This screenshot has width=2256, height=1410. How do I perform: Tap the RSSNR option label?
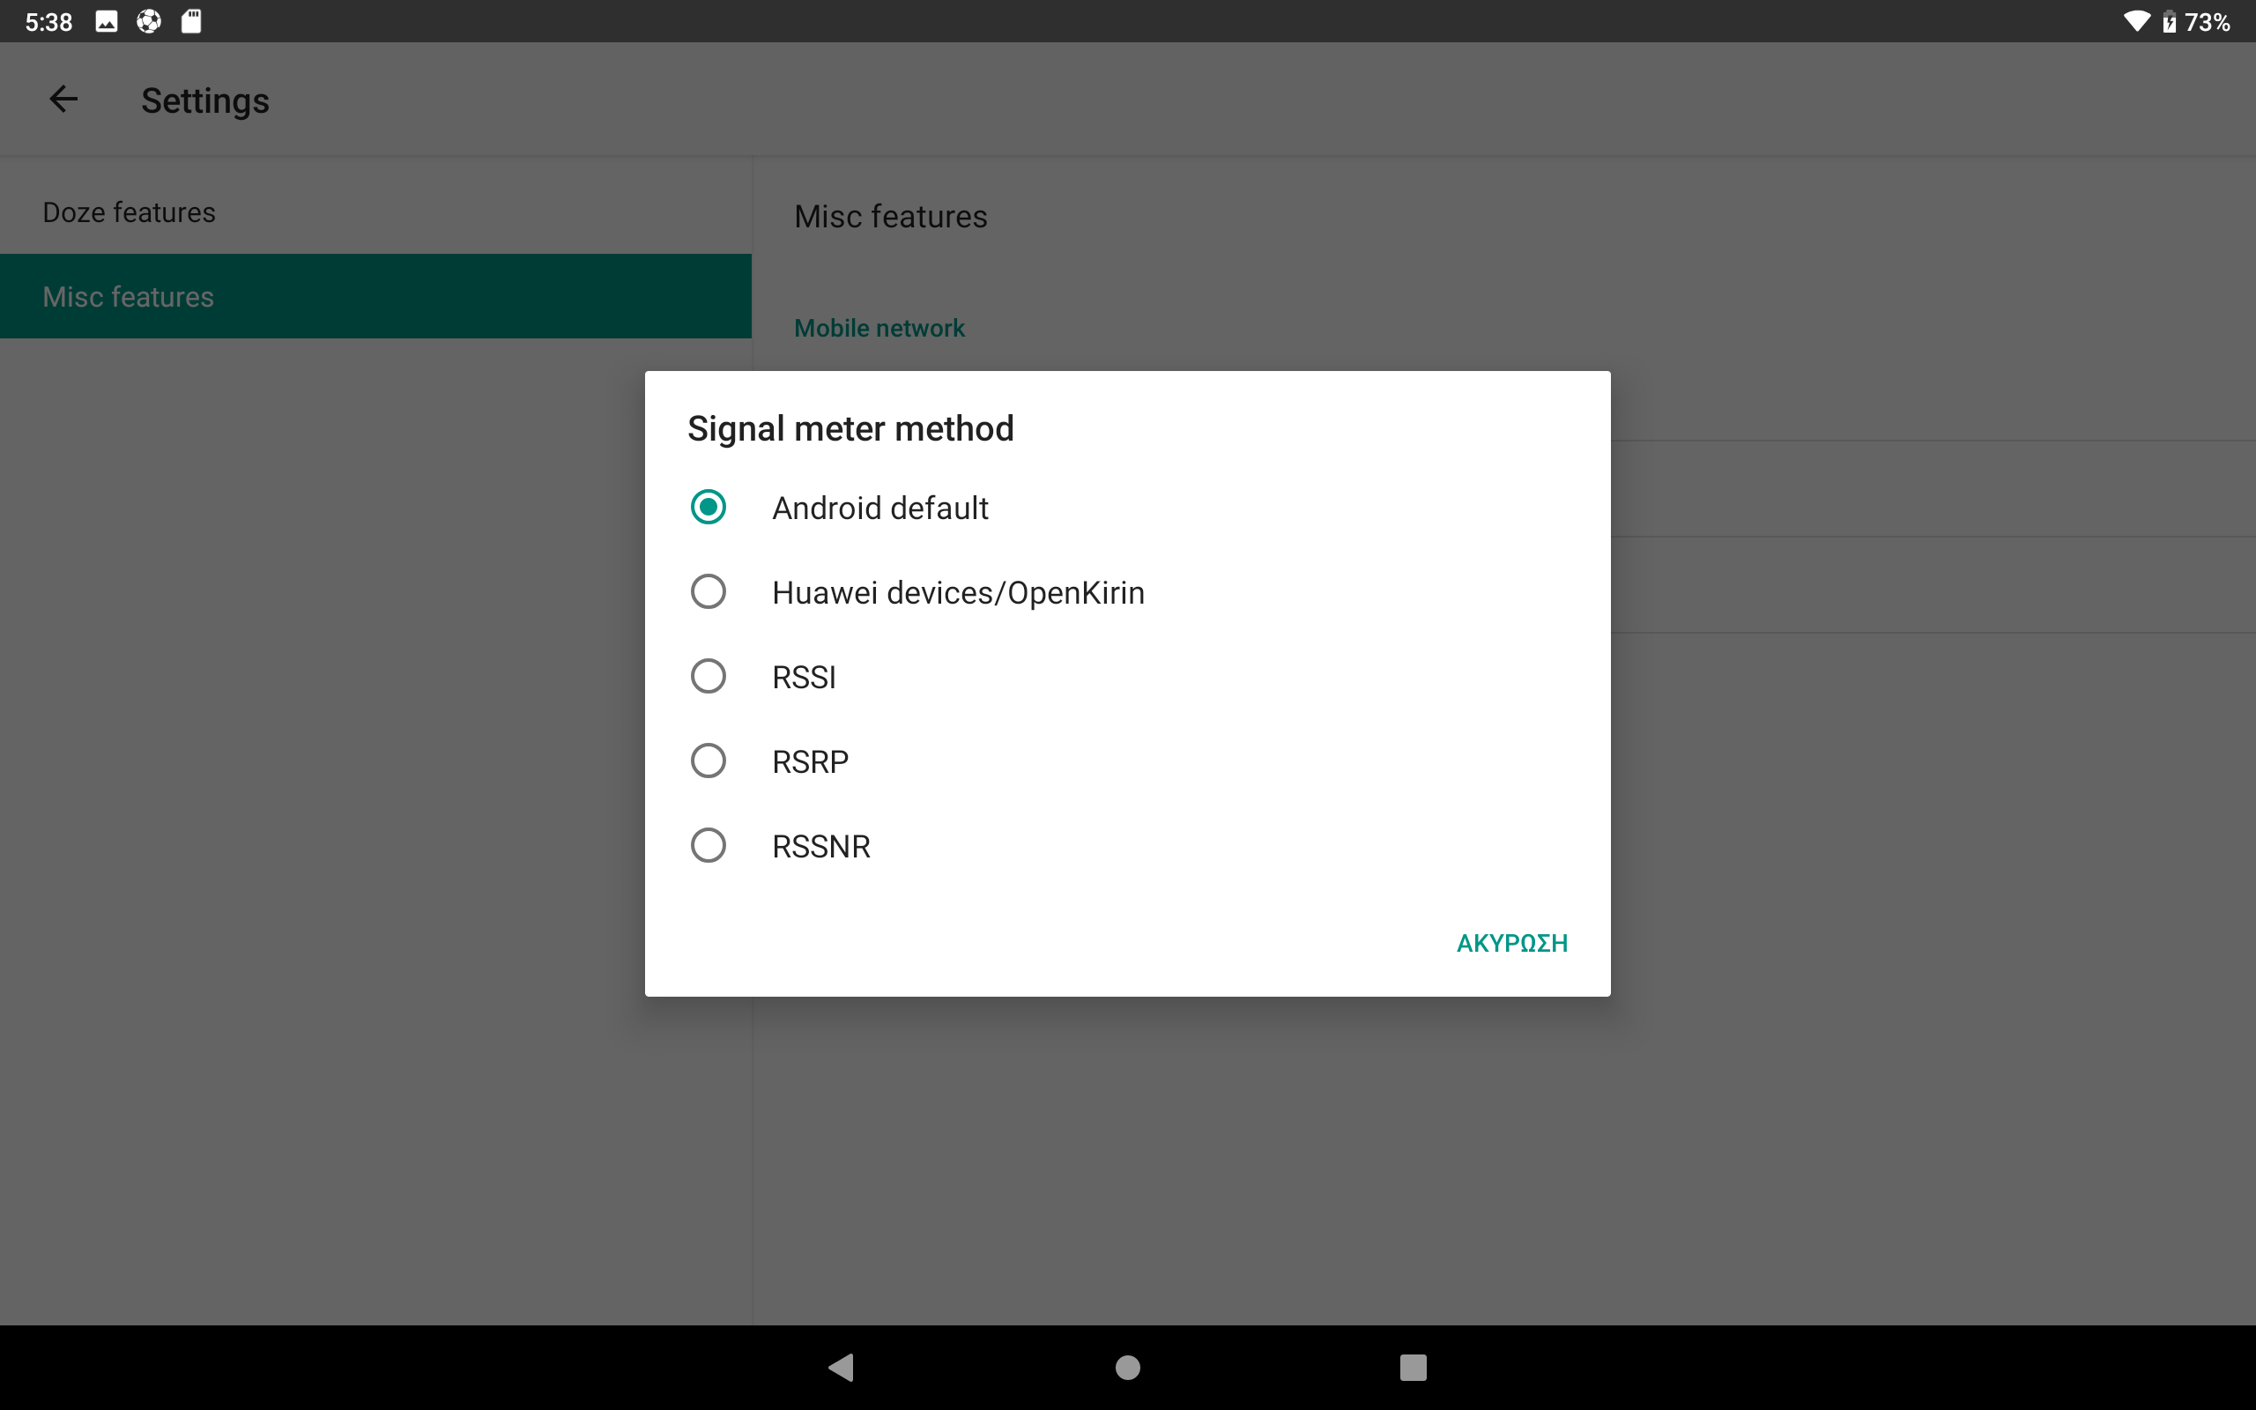[821, 847]
